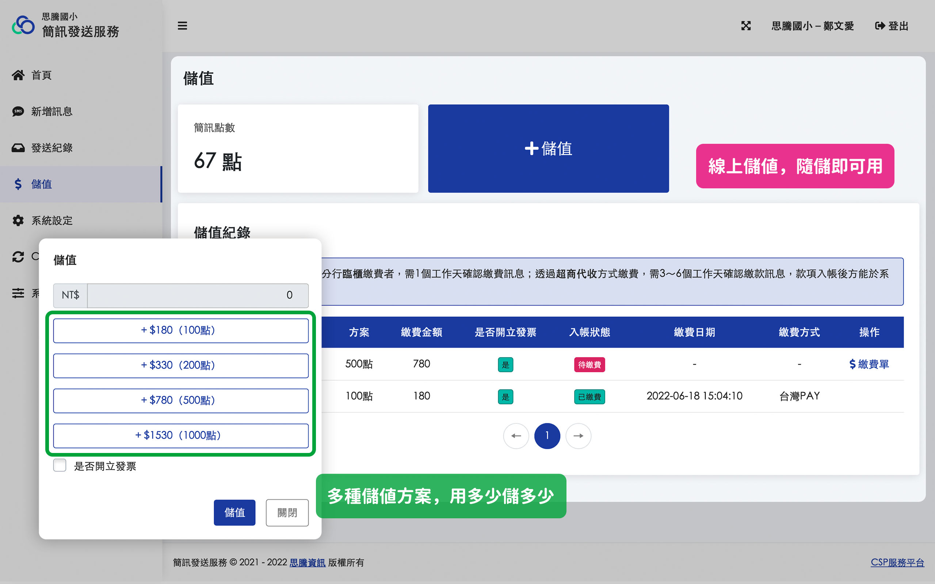
Task: Go to previous page with left arrow
Action: 516,435
